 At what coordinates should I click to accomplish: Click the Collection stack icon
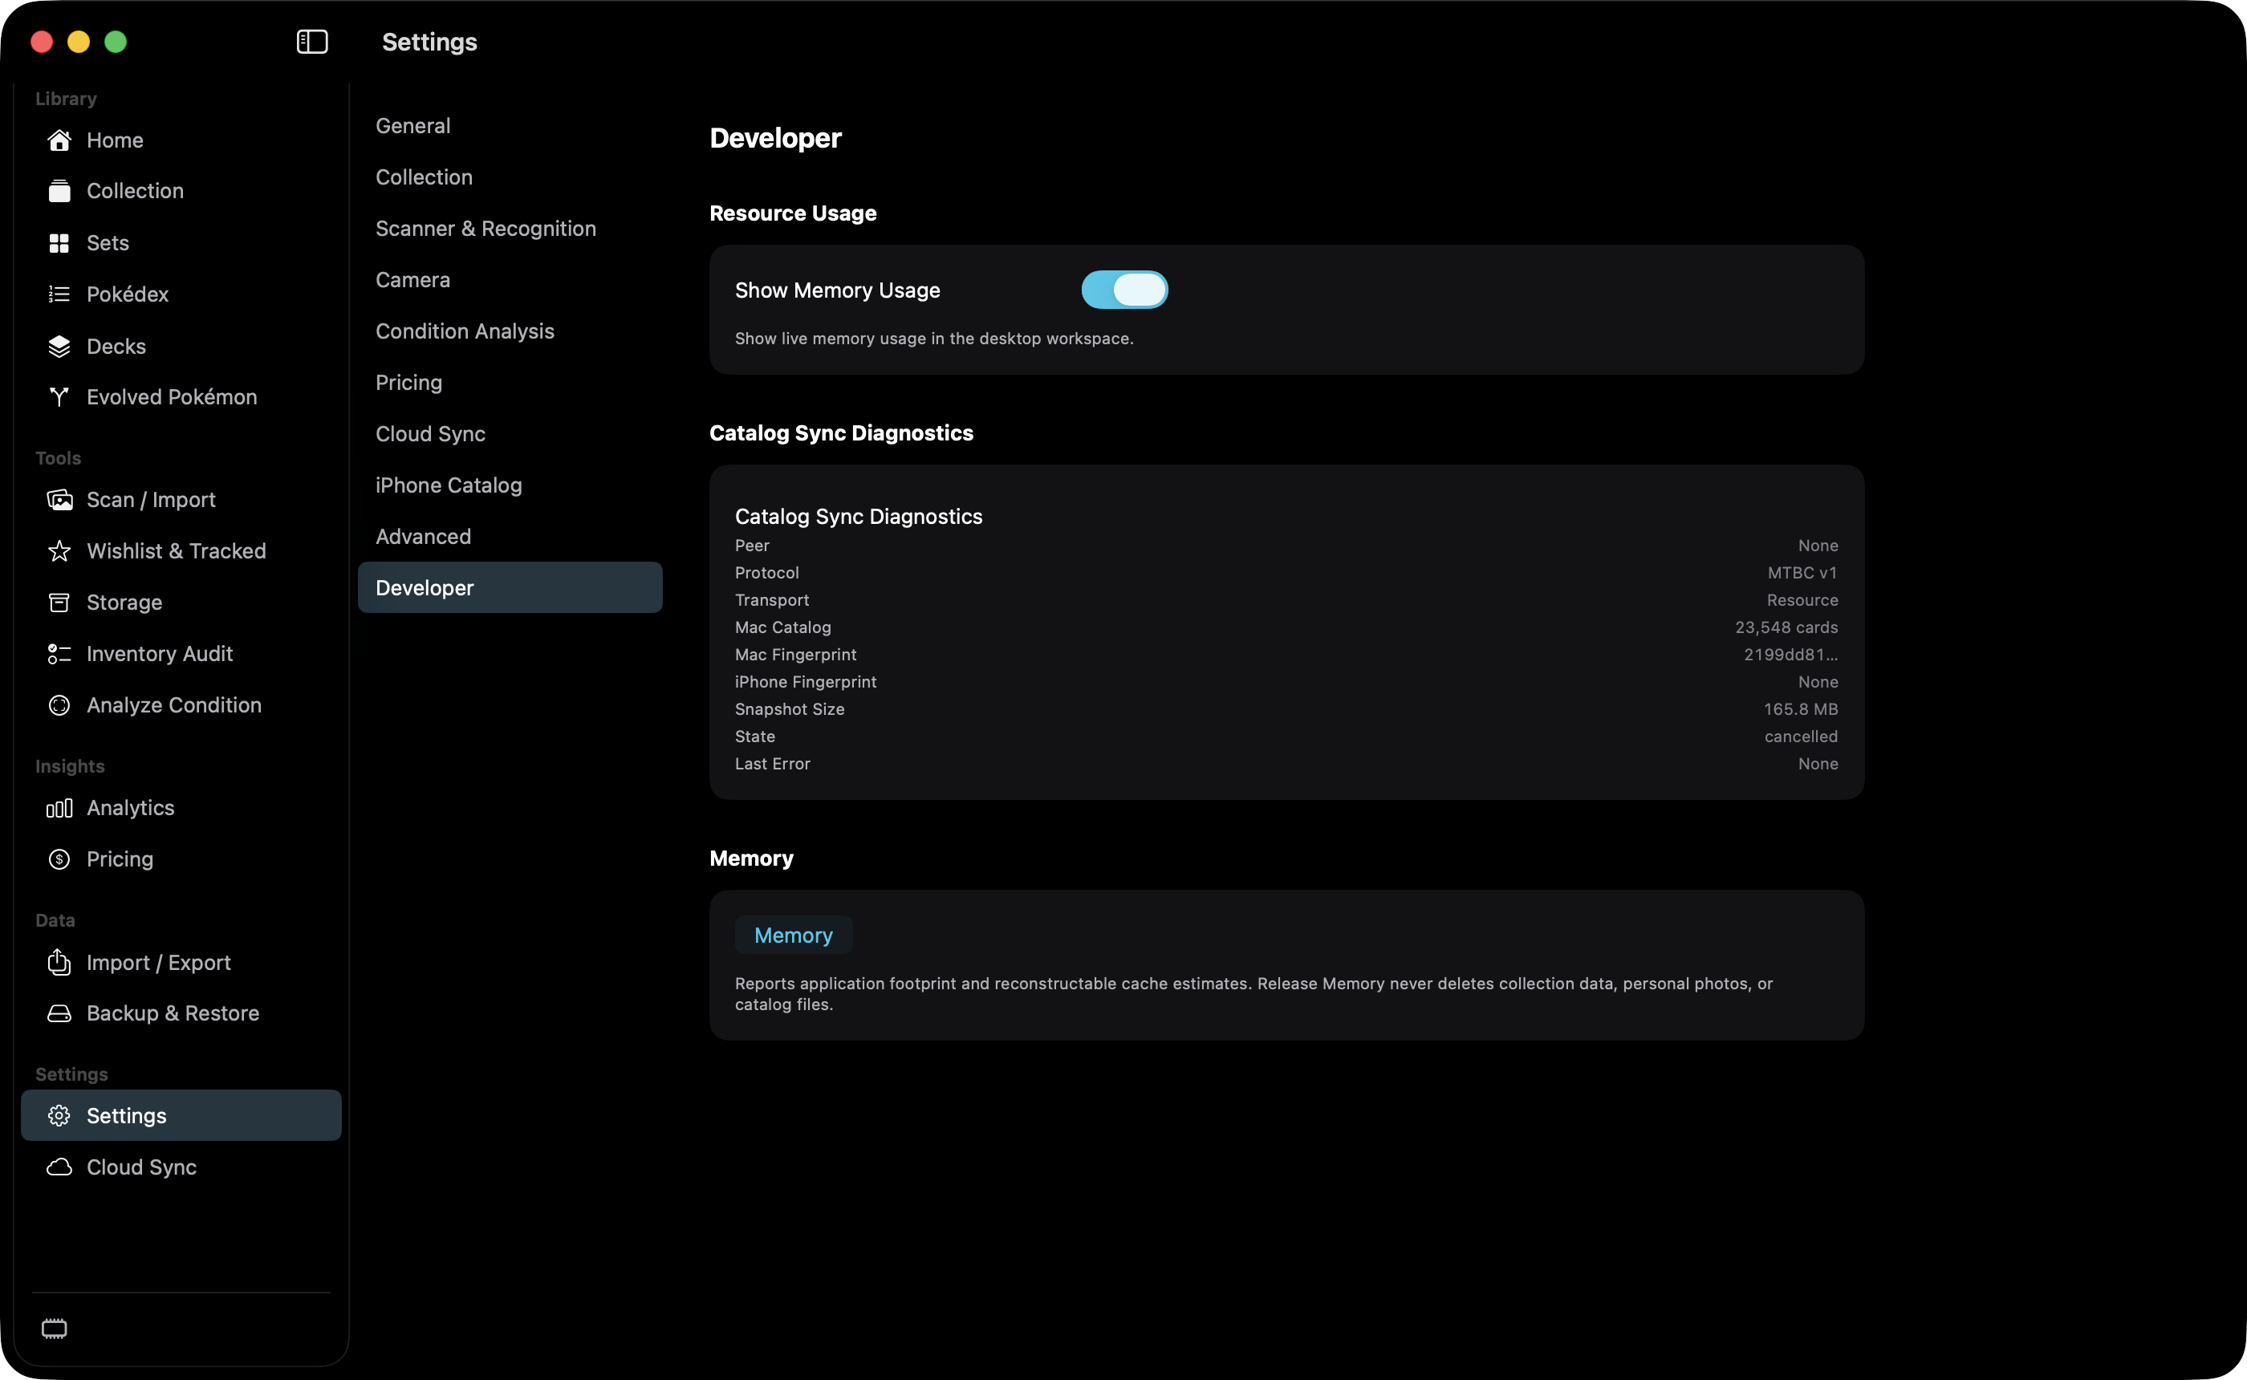[x=59, y=191]
